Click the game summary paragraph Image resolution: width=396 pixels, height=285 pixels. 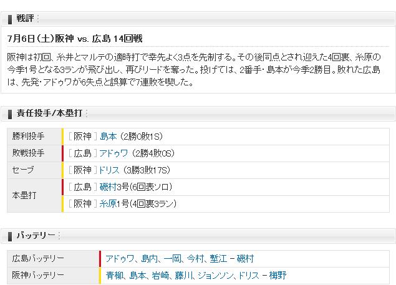(194, 69)
